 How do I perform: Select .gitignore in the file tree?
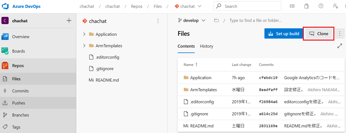104,69
